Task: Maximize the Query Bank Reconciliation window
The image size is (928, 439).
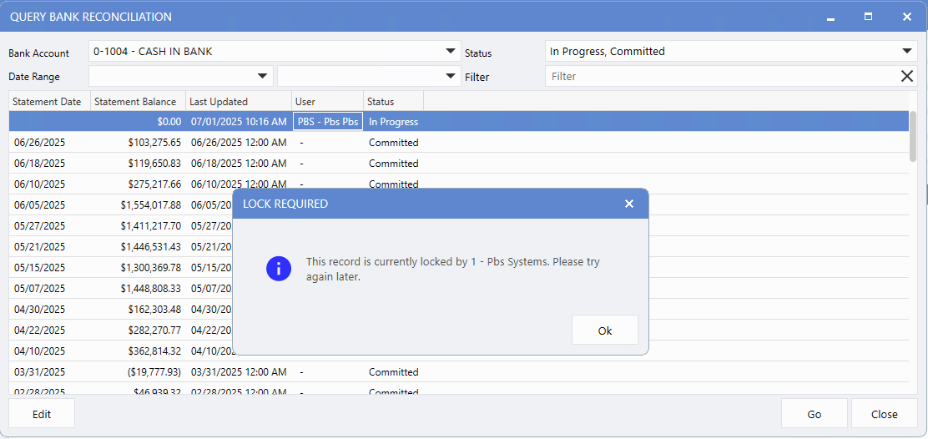Action: click(868, 17)
